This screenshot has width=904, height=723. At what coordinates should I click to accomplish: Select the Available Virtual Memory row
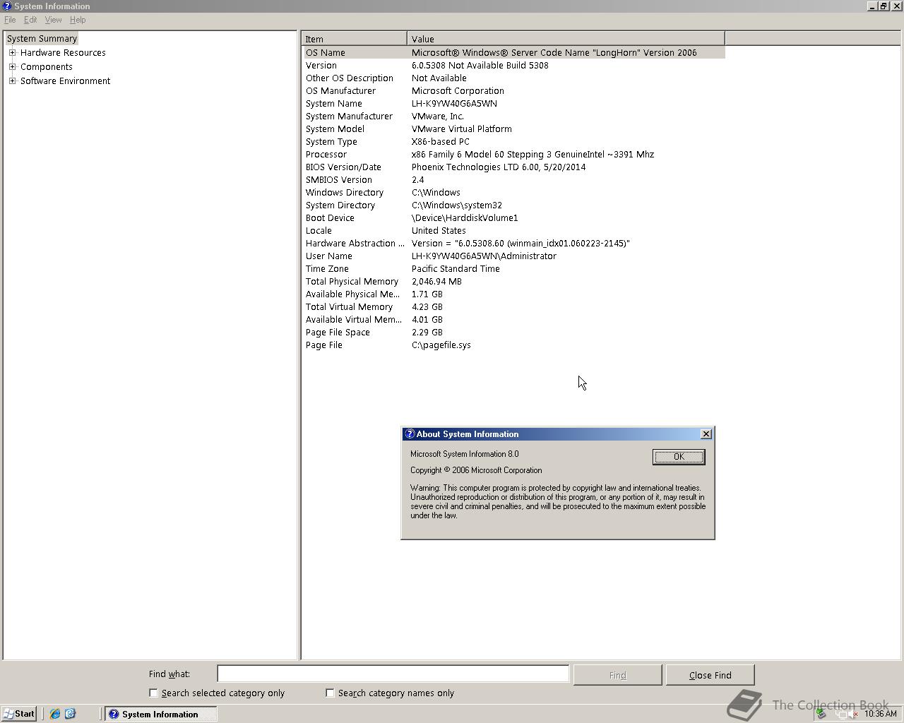pos(514,319)
